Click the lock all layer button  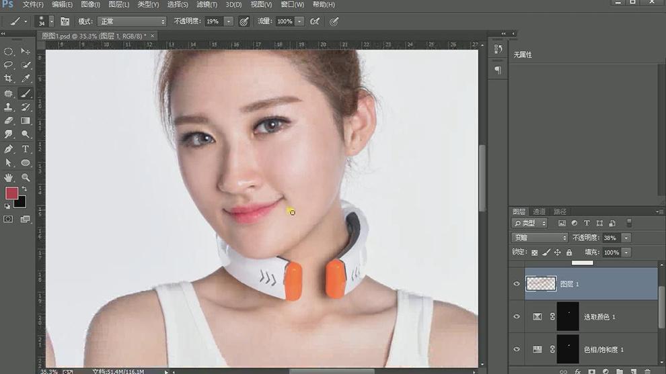pyautogui.click(x=569, y=252)
